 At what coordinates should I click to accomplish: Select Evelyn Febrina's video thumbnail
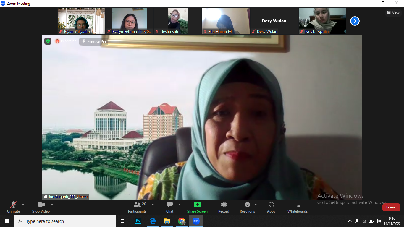(130, 21)
